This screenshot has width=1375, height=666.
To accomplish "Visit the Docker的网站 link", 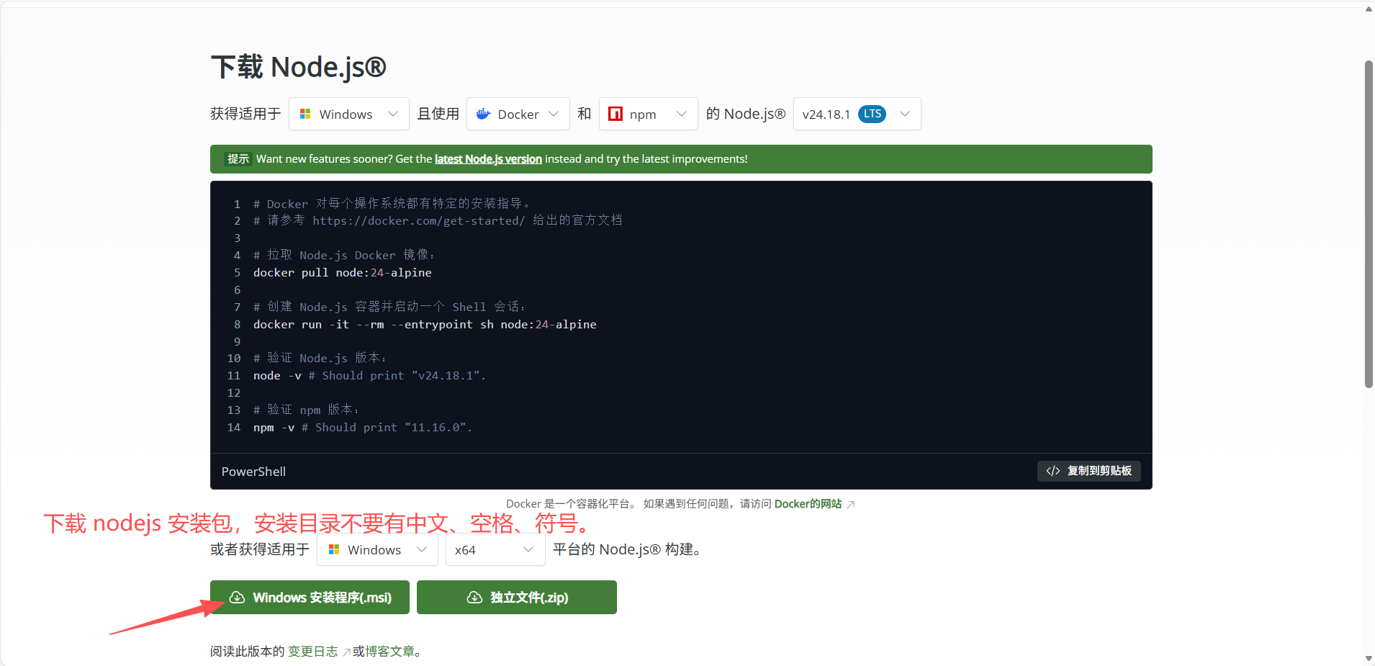I will 808,504.
